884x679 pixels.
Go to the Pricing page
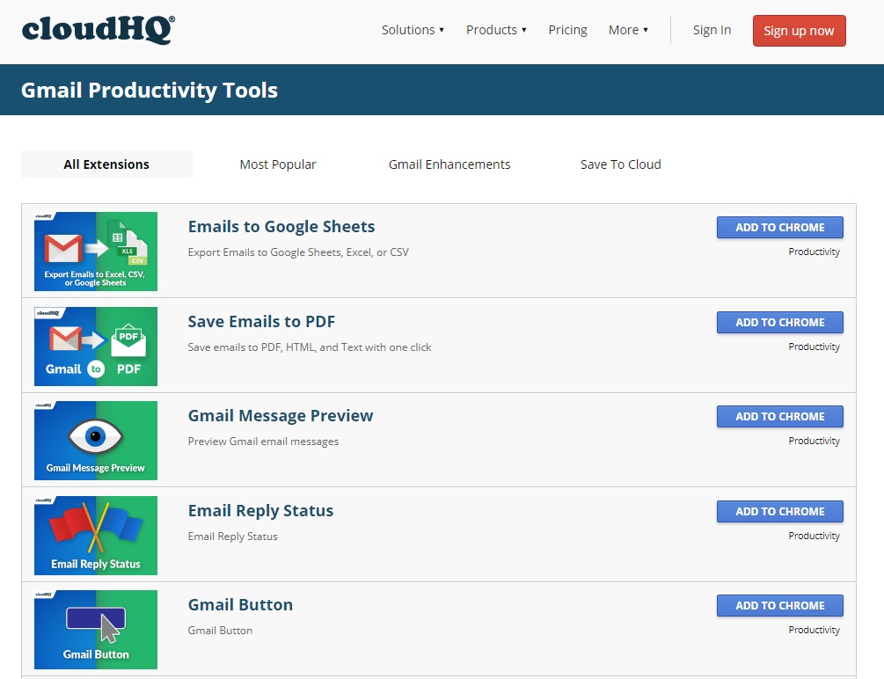click(567, 30)
